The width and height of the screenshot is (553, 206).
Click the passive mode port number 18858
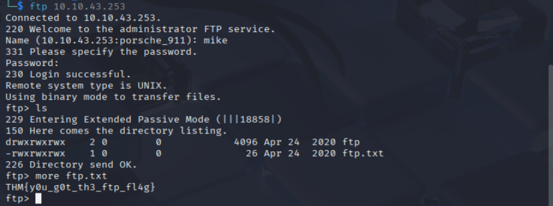(x=255, y=119)
